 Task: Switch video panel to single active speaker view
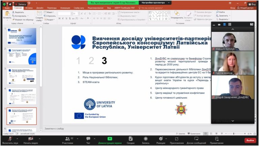click(x=219, y=25)
